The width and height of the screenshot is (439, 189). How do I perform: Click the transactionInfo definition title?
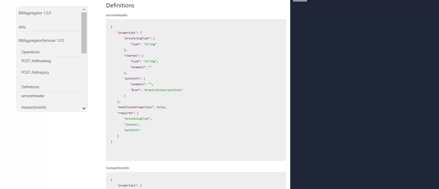point(117,168)
